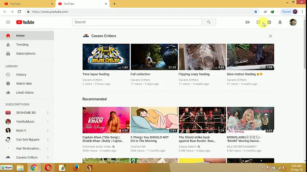
Task: Open Nishi V subscription
Action: pyautogui.click(x=27, y=131)
